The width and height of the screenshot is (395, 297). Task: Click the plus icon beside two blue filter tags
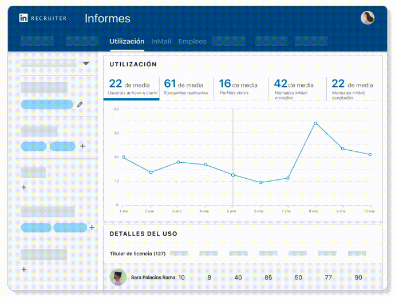click(82, 146)
